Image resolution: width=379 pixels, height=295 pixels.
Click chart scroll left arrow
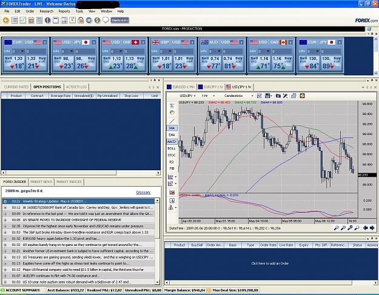tap(365, 228)
